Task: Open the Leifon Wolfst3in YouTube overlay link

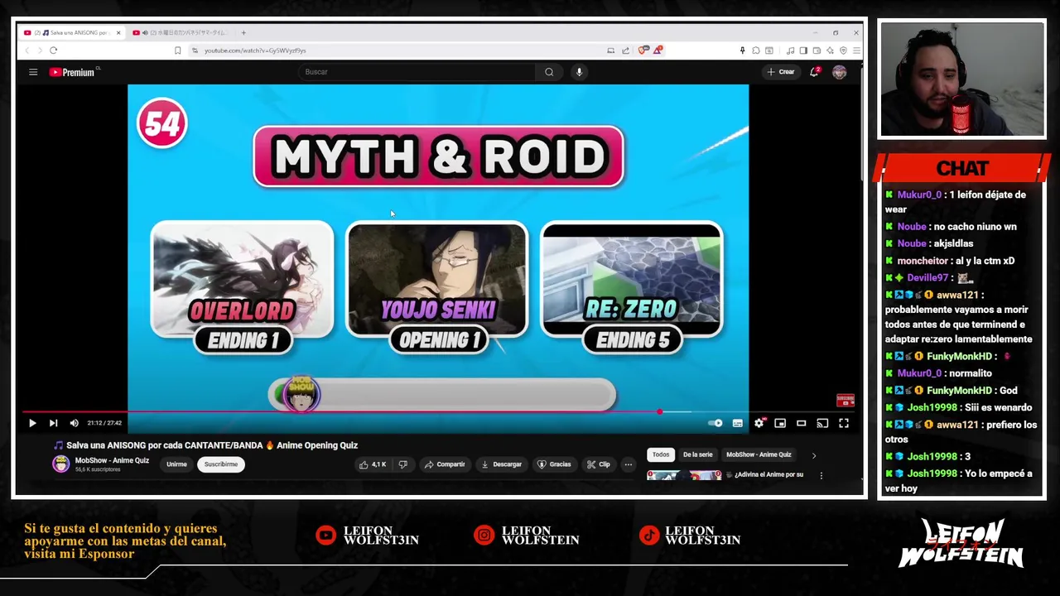Action: [368, 536]
